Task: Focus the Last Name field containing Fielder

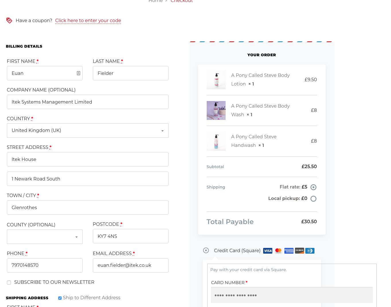Action: click(x=131, y=73)
